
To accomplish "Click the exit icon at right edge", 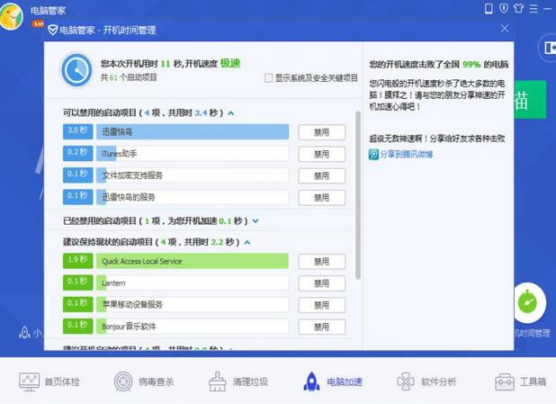I will (x=550, y=48).
